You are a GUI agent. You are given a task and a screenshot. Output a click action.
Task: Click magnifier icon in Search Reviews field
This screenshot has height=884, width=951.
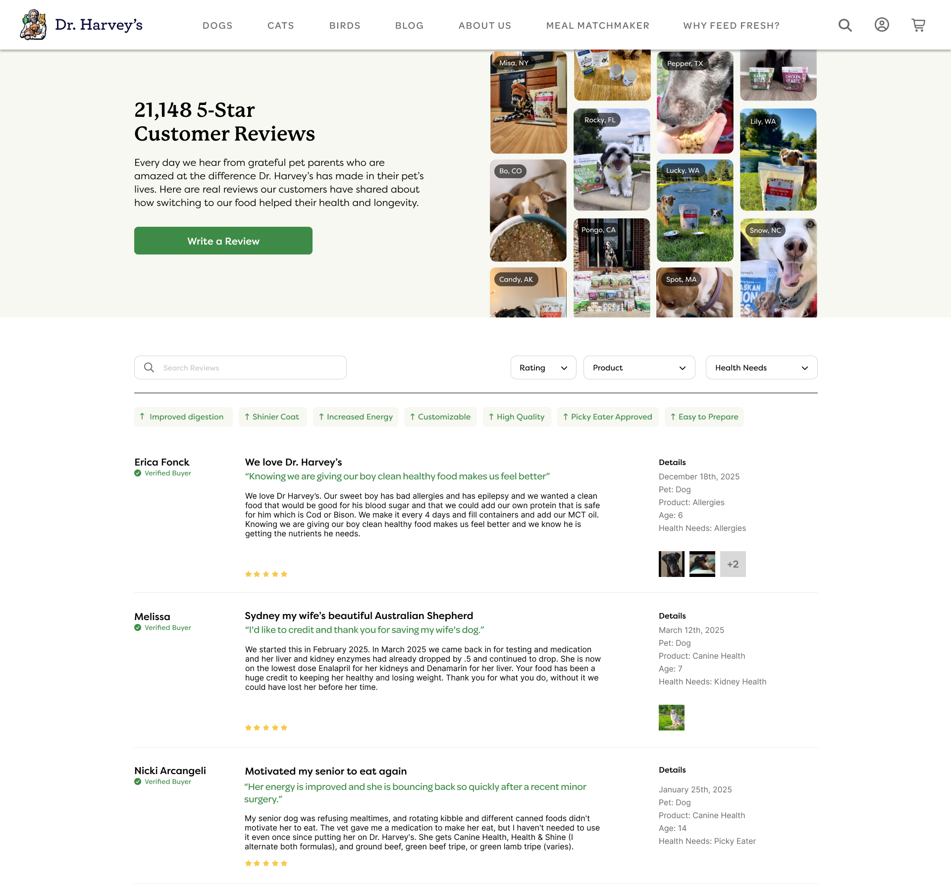pyautogui.click(x=149, y=367)
